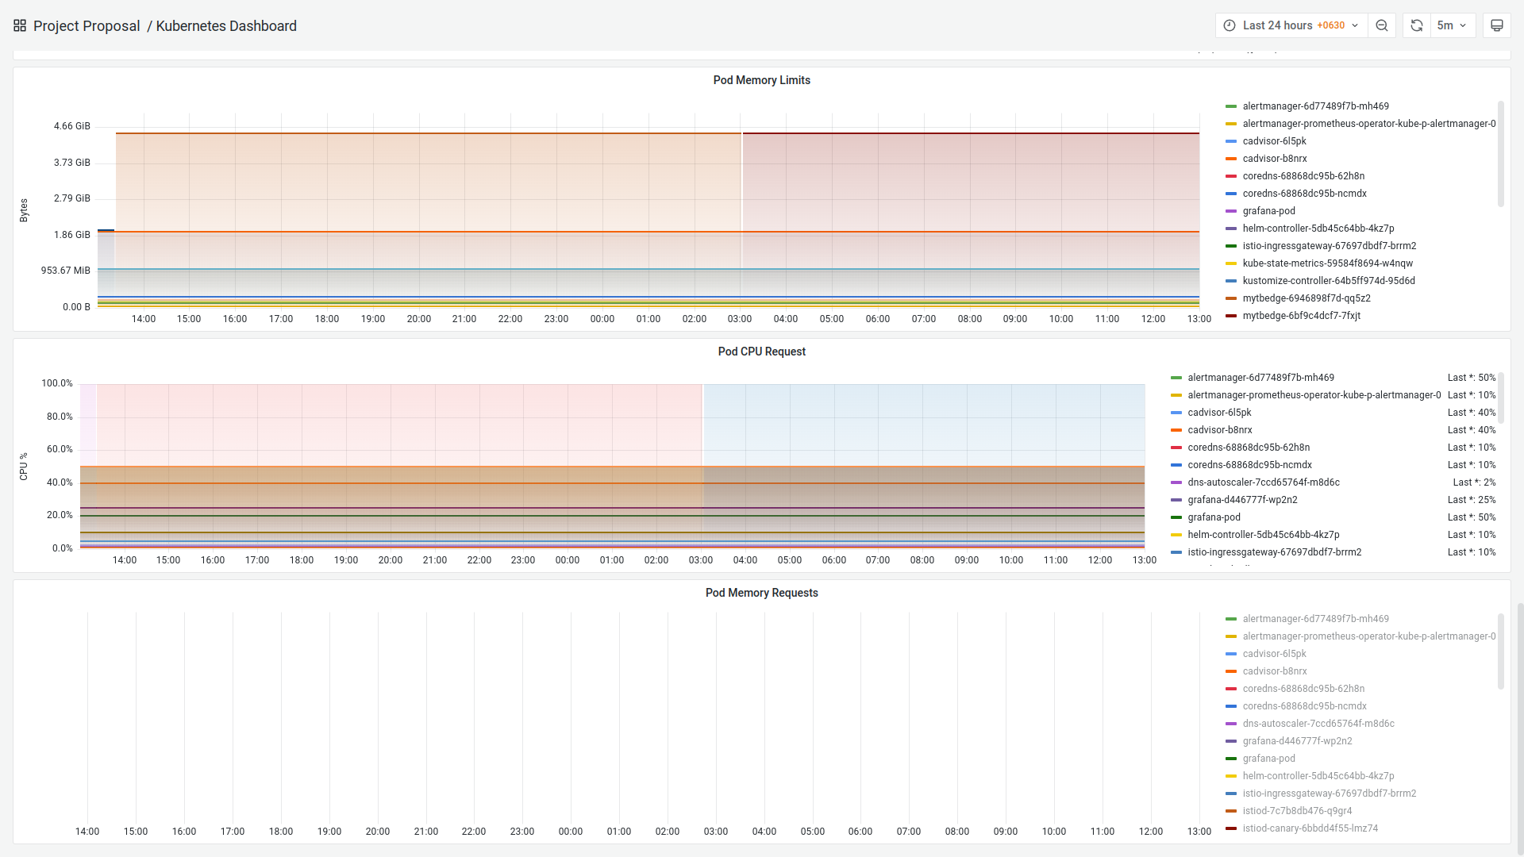1524x857 pixels.
Task: Expand the 5m refresh interval dropdown
Action: tap(1452, 25)
